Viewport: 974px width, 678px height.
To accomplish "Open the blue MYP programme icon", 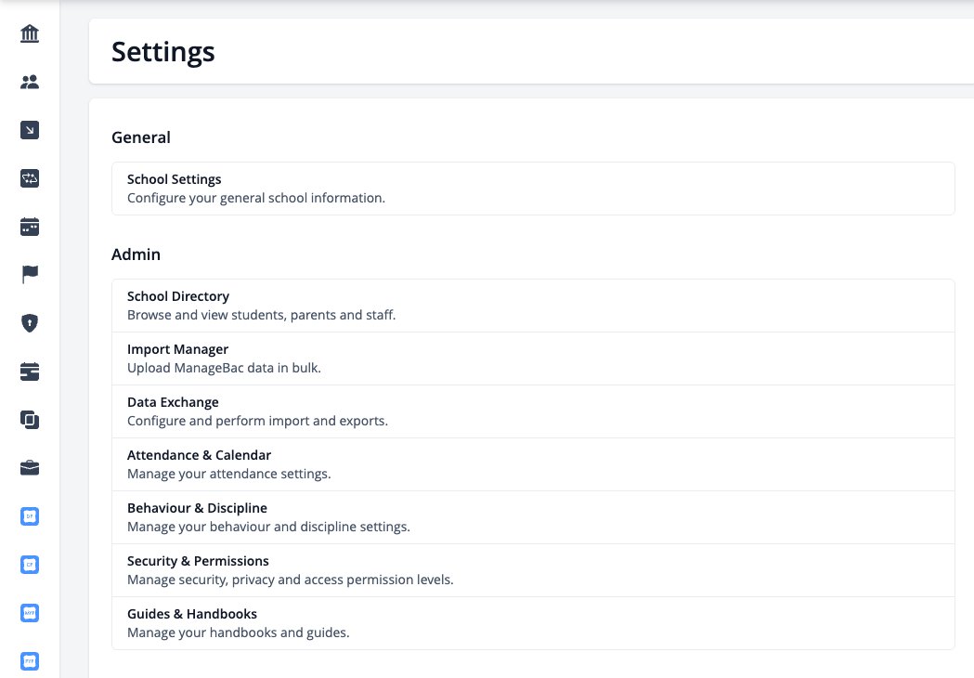I will coord(29,613).
